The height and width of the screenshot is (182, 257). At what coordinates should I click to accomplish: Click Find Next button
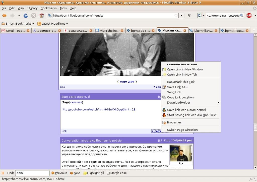click(75, 173)
